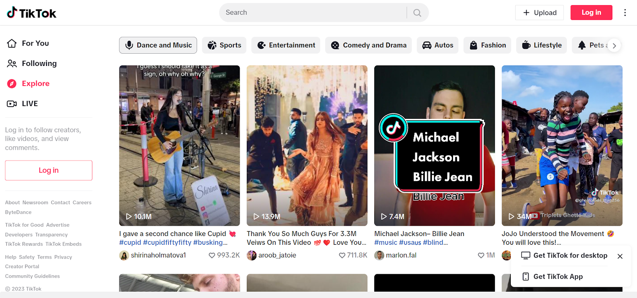Open the #usaus hashtag link

410,242
